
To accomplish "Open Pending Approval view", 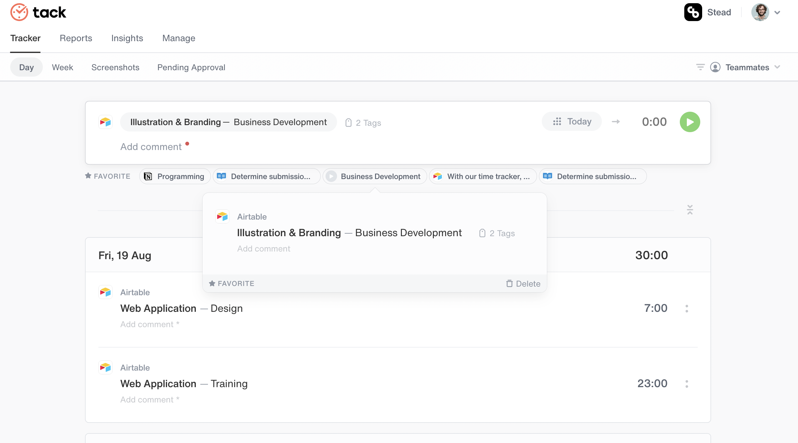I will 191,67.
